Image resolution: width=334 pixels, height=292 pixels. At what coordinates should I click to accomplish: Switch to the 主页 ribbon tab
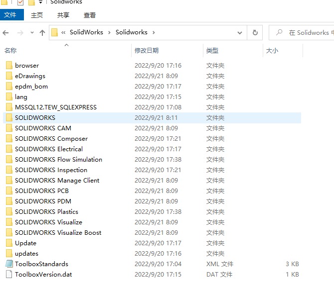coord(37,15)
